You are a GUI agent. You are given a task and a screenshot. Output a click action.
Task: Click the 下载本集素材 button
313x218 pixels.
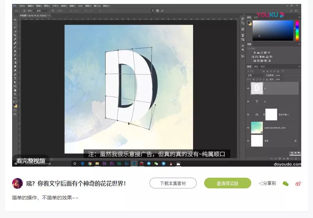coord(173,183)
